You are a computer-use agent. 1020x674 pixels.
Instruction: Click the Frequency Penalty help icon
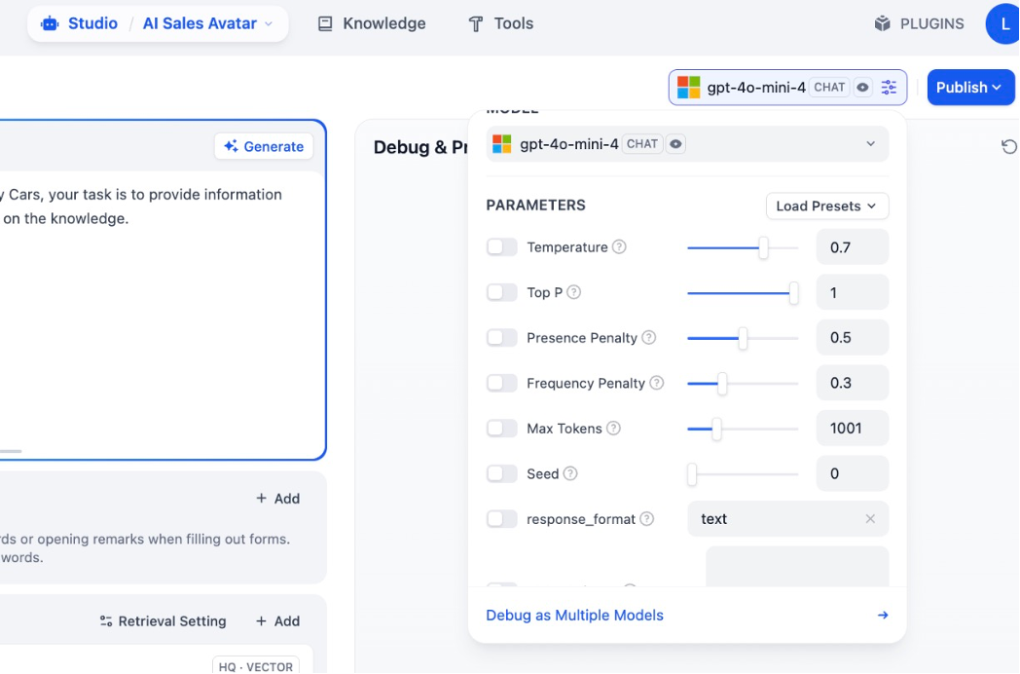point(657,383)
